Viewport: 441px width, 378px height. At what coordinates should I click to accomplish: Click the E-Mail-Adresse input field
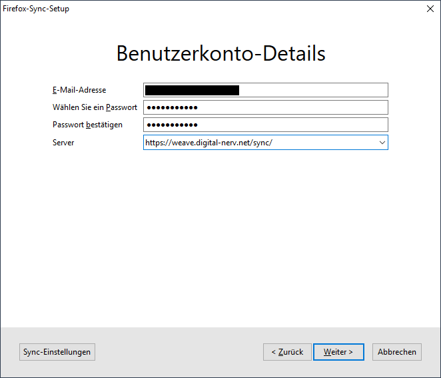tap(266, 90)
